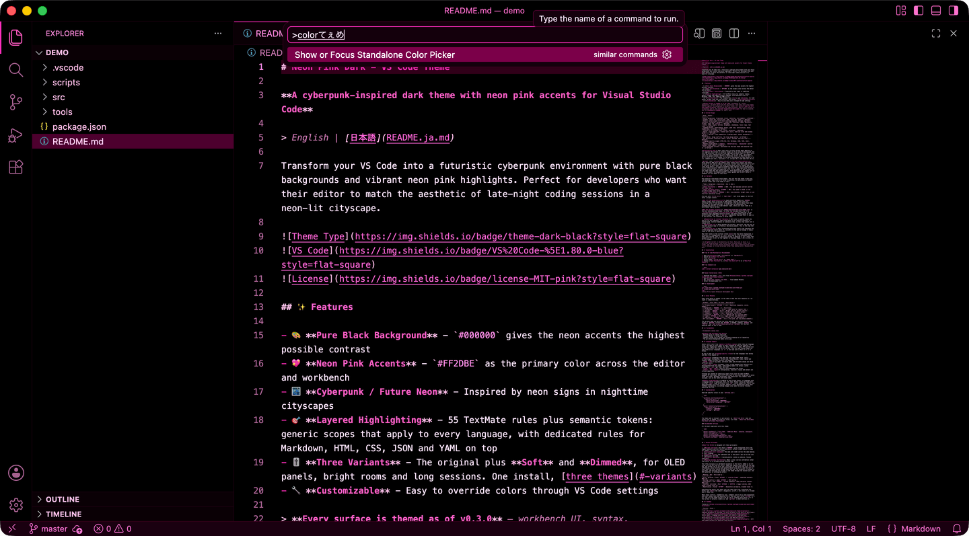969x536 pixels.
Task: Click the layout icon beside split editor
Action: (717, 33)
